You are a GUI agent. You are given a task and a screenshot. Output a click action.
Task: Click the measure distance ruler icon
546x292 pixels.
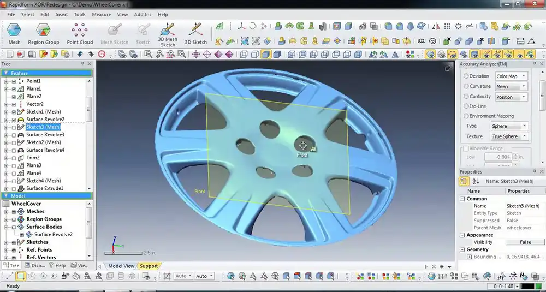pos(520,41)
